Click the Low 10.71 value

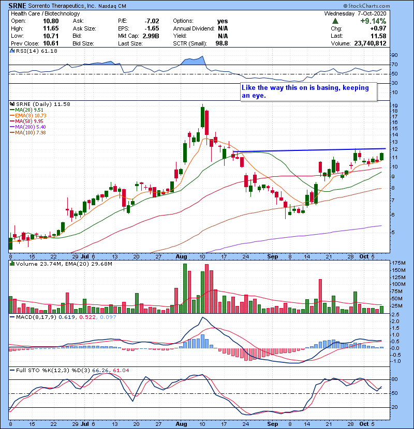(x=51, y=36)
